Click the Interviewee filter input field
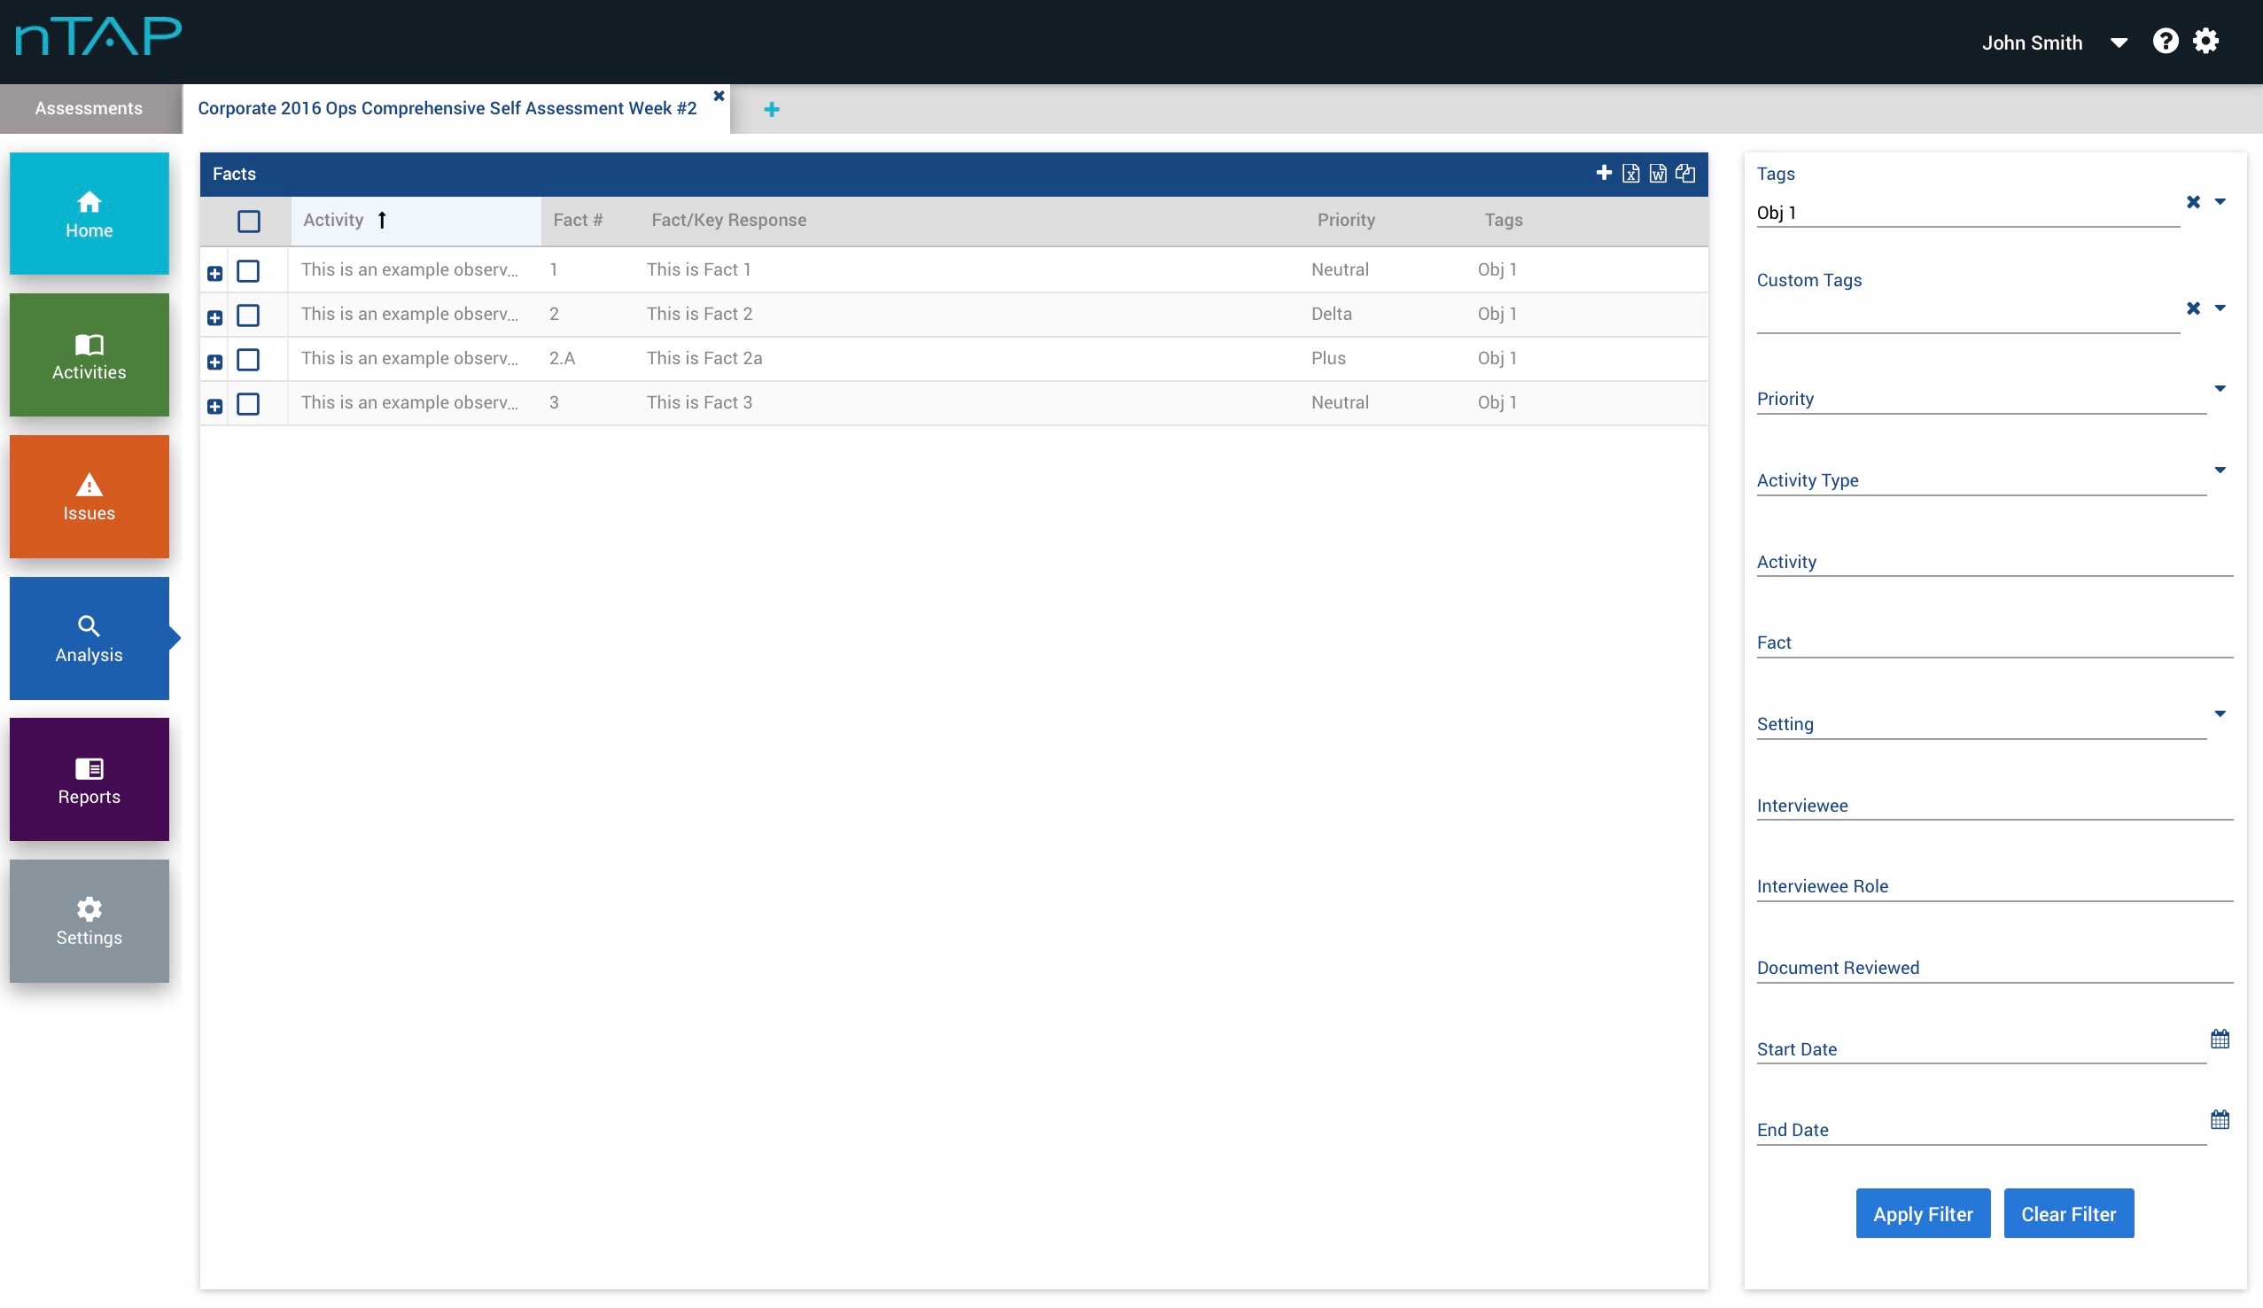 pyautogui.click(x=1994, y=805)
